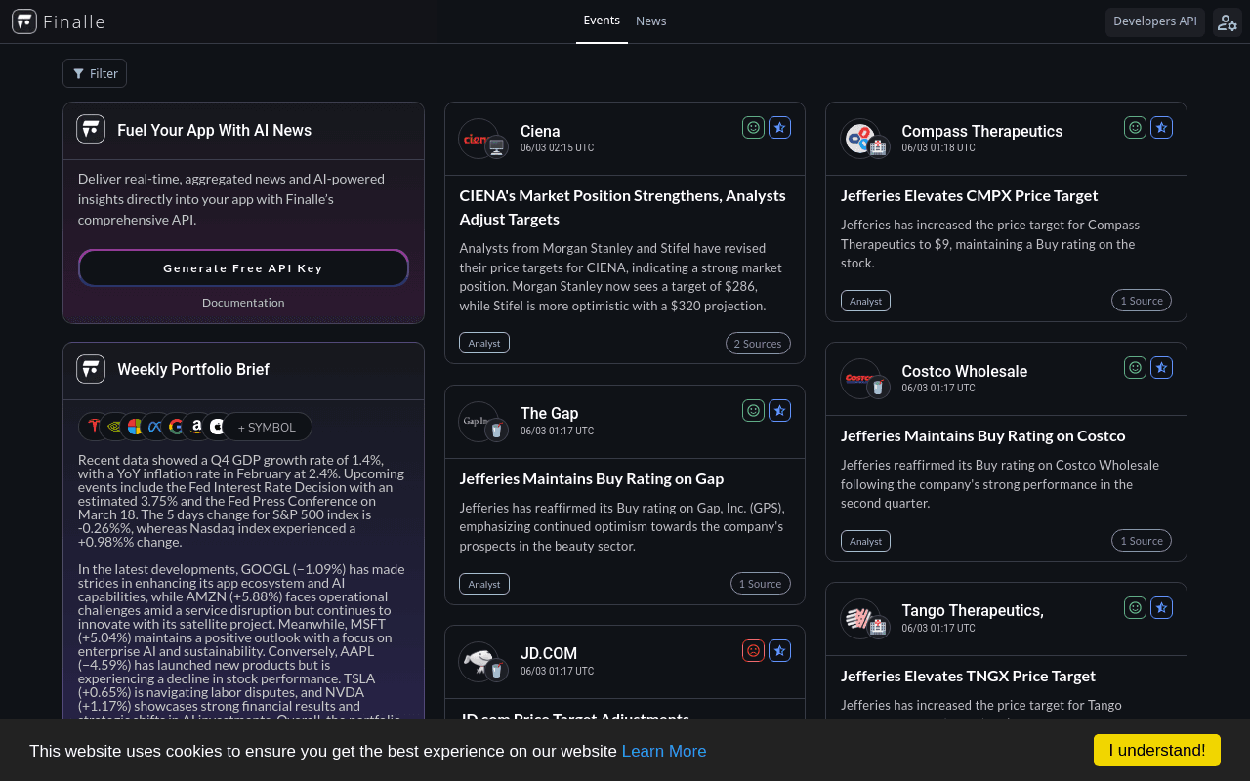Click the Finalle logo icon
This screenshot has width=1250, height=781.
[x=24, y=21]
